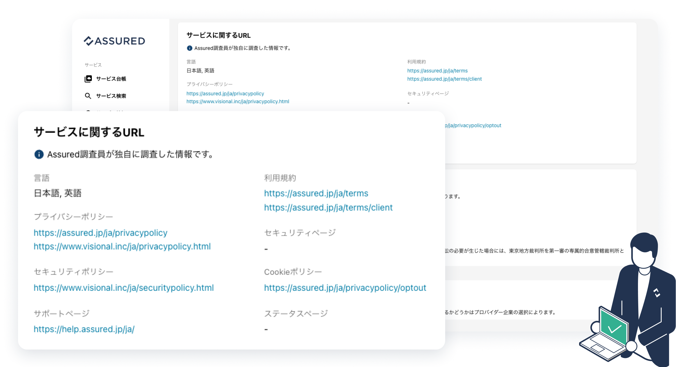This screenshot has height=367, width=676.
Task: Open the Cookie policy optout link in front card
Action: pos(345,288)
